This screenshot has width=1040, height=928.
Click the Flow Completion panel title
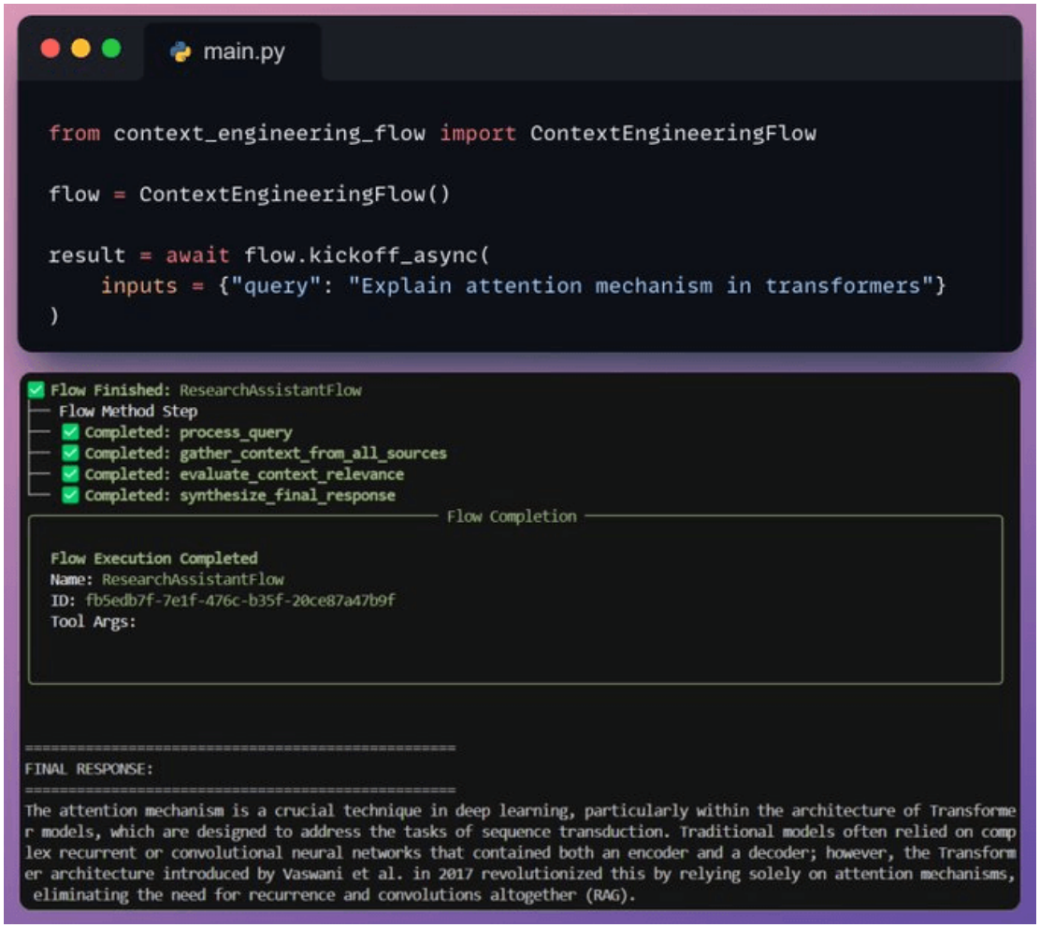coord(512,516)
